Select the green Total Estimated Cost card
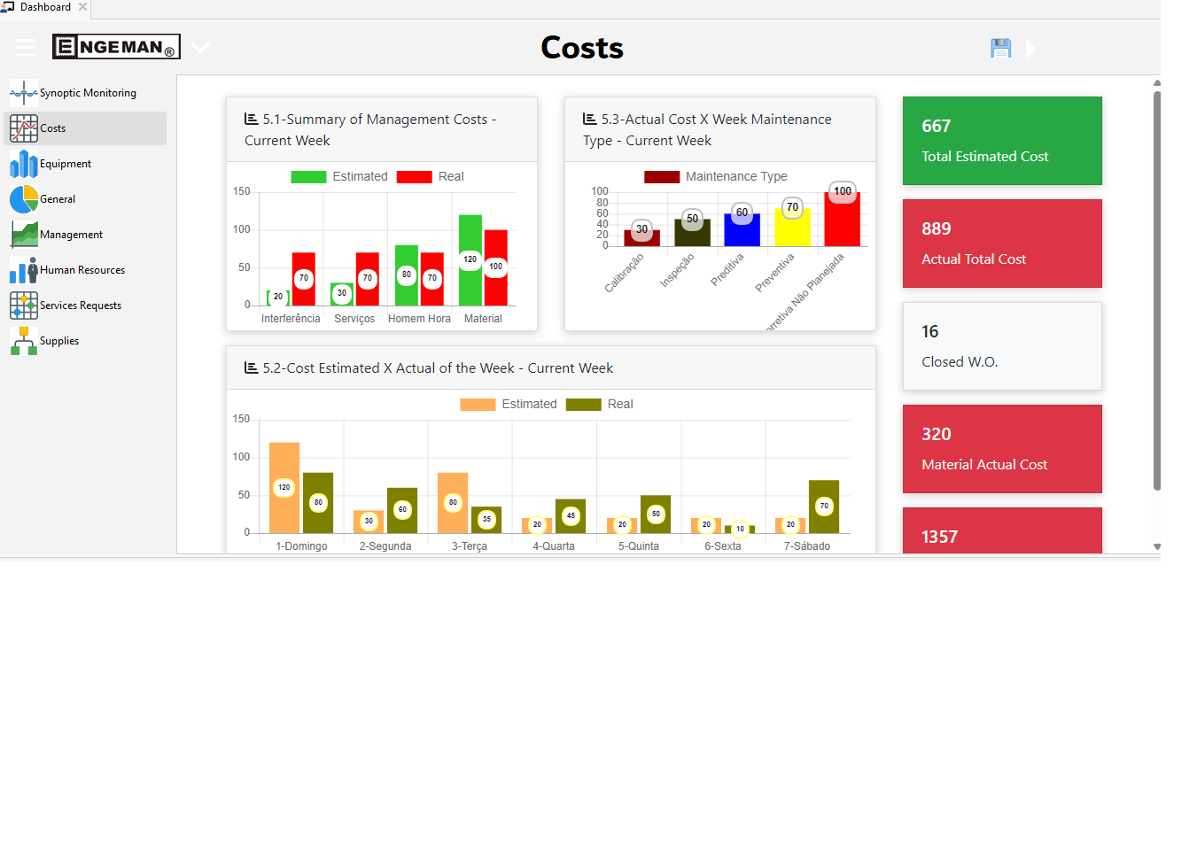The height and width of the screenshot is (843, 1197). click(x=1001, y=140)
